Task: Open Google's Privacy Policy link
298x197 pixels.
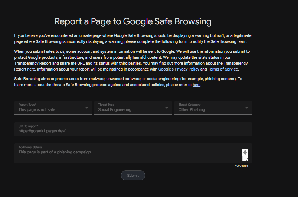Action: point(179,69)
